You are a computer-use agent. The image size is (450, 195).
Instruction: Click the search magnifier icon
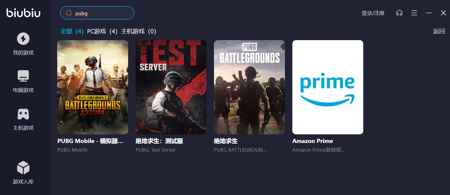[69, 13]
